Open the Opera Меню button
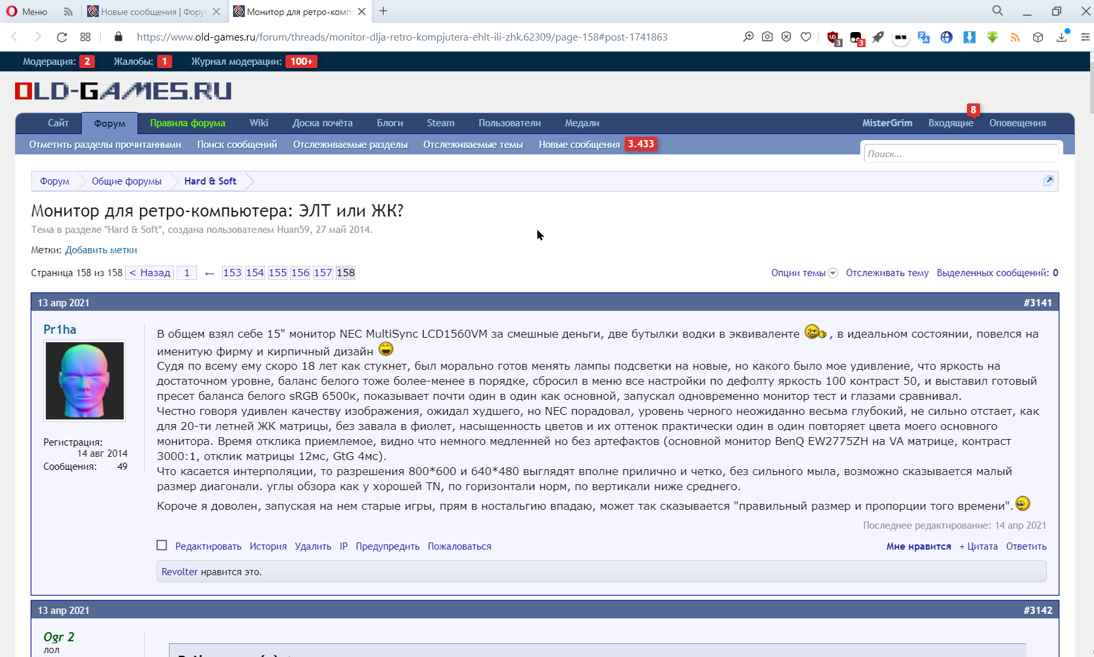1094x657 pixels. 27,11
